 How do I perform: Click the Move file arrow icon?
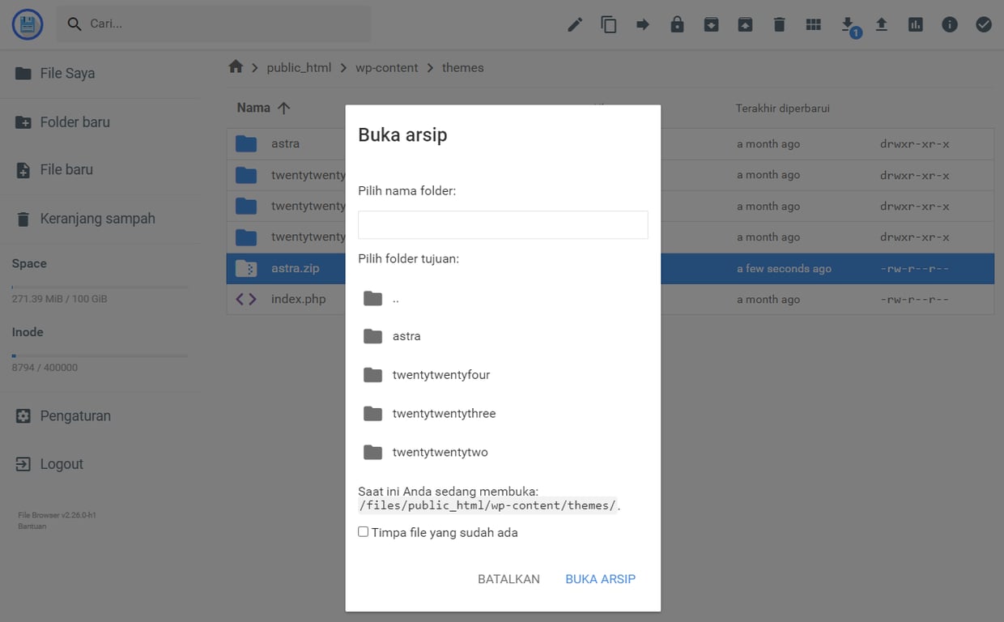[x=642, y=24]
